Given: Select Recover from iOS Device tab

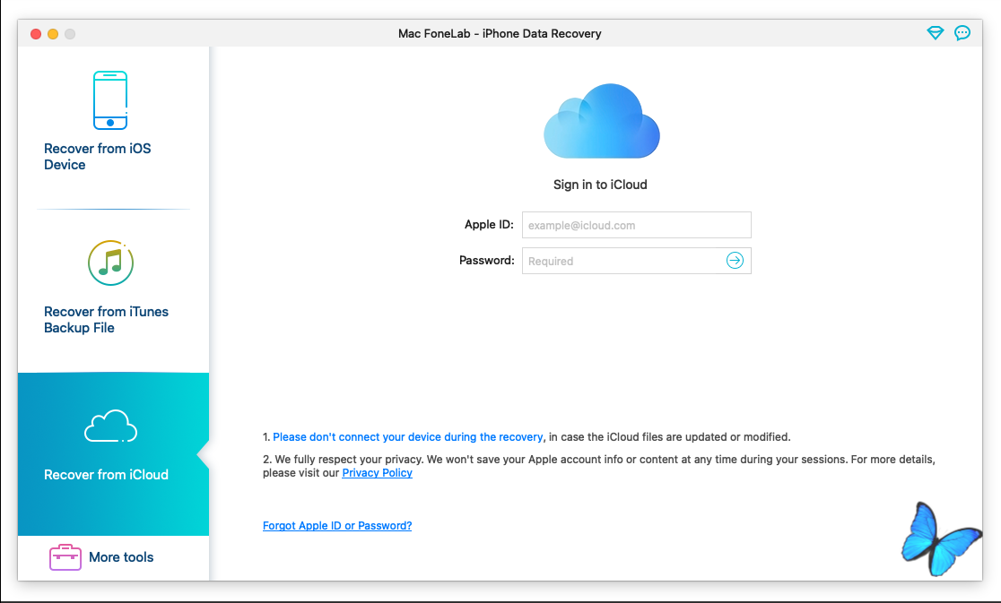Looking at the screenshot, I should click(114, 127).
